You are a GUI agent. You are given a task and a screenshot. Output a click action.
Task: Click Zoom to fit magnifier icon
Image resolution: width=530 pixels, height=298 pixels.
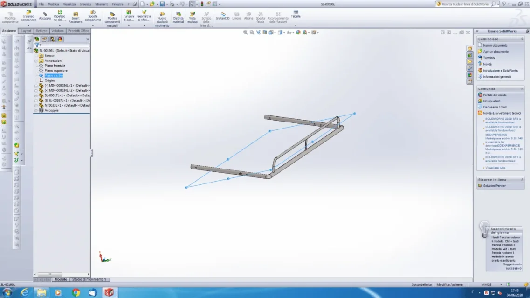[x=245, y=33]
